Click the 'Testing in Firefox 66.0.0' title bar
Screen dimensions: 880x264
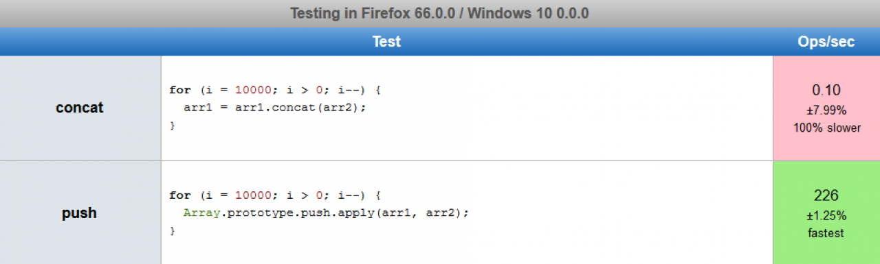coord(440,14)
